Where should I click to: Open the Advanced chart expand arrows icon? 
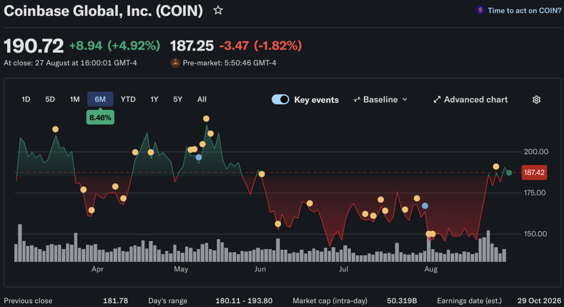437,100
